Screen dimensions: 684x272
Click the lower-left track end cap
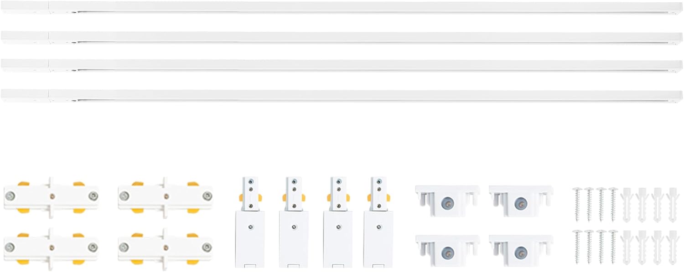coord(447,250)
